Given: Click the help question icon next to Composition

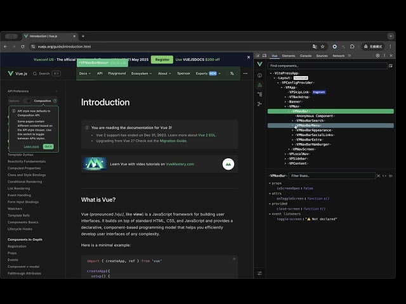Looking at the screenshot, I should point(55,101).
